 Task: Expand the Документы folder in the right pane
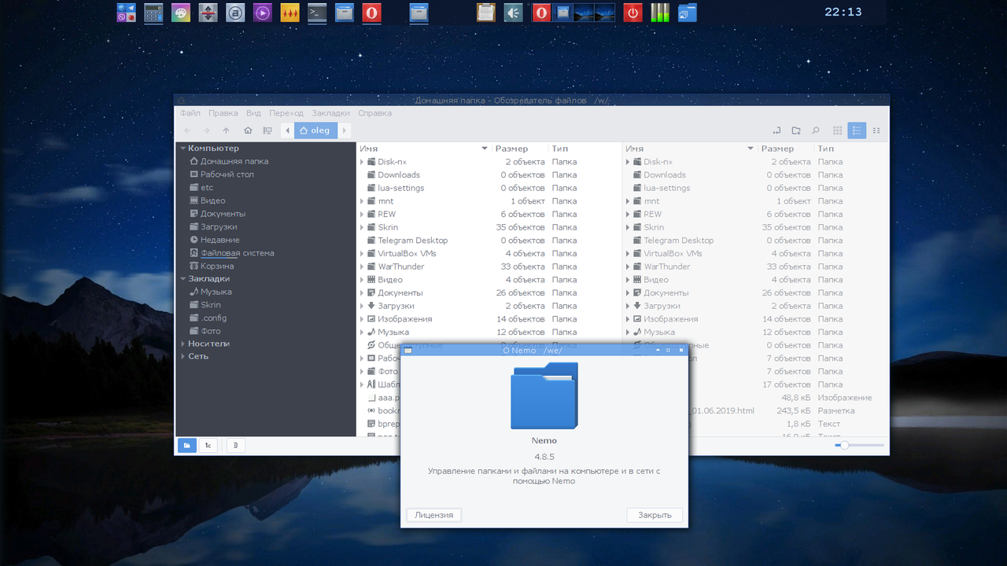pos(628,292)
